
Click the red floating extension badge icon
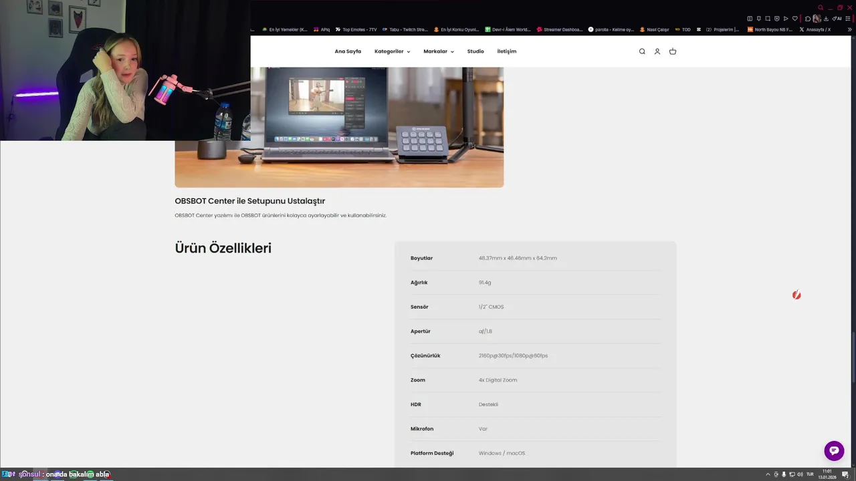point(796,295)
